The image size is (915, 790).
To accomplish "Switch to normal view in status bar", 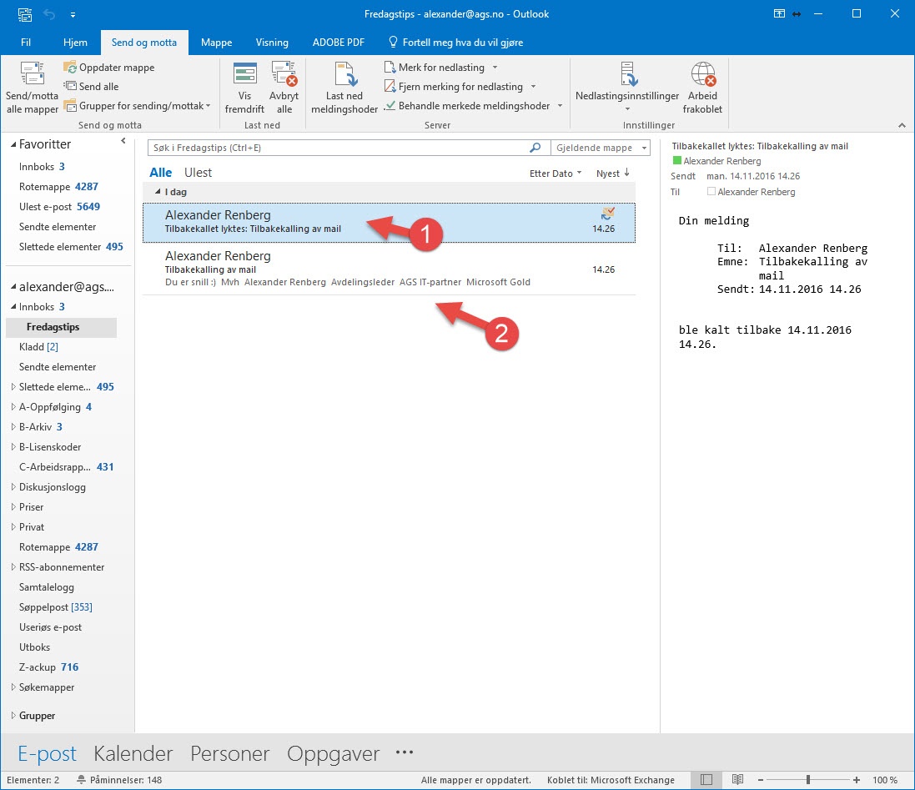I will point(706,780).
